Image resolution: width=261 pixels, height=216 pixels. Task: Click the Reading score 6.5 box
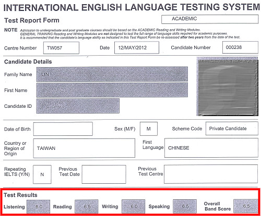click(87, 207)
